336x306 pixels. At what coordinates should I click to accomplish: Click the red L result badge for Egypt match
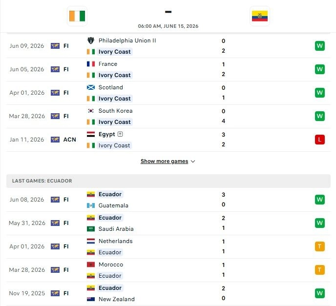coord(320,140)
